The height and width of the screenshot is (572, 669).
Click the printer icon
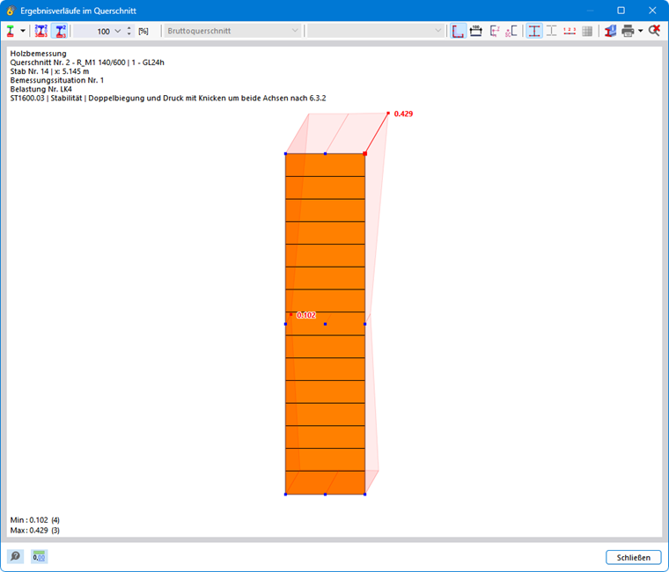pyautogui.click(x=628, y=31)
